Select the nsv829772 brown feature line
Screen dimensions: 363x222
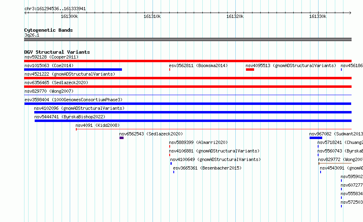click(x=335, y=163)
